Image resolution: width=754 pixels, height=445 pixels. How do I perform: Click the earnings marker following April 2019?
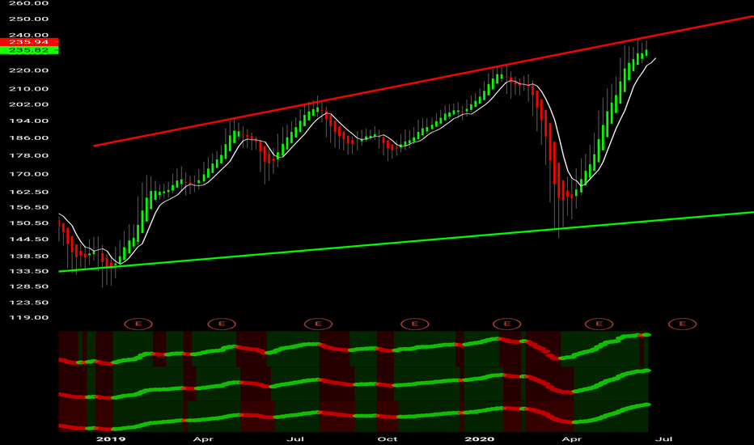(x=222, y=324)
